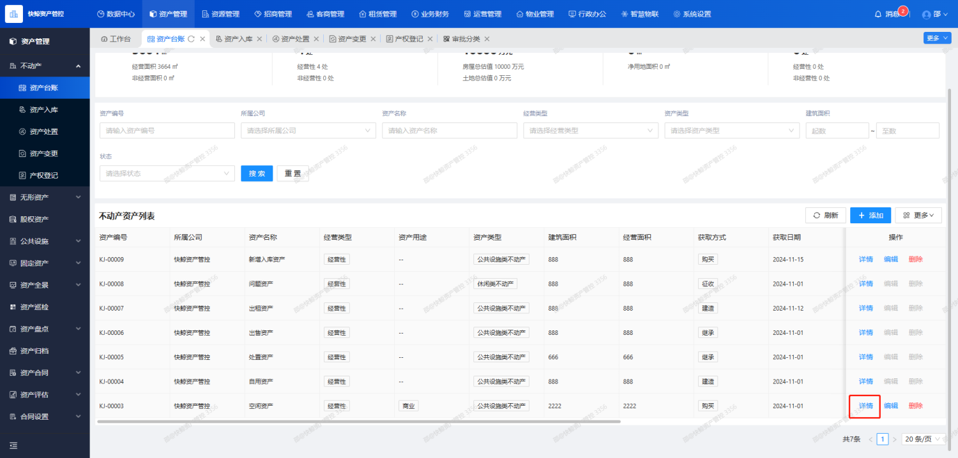
Task: Close the 资产入库 tab
Action: click(259, 39)
